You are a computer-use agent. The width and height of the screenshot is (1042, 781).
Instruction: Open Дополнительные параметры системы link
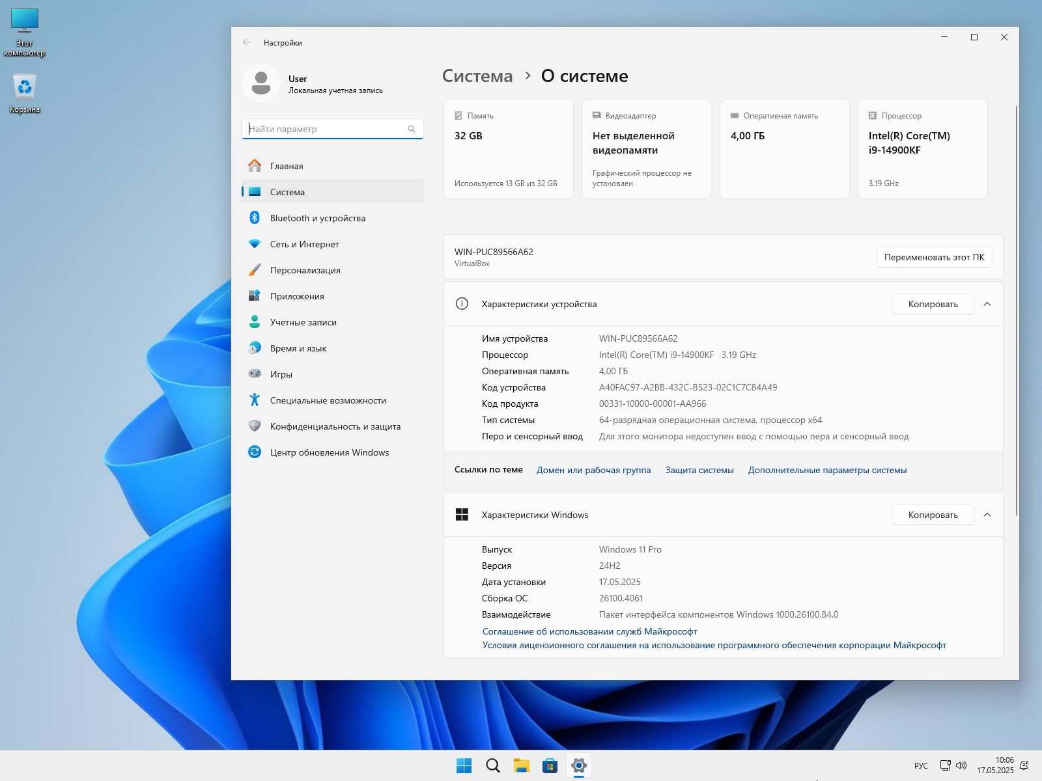coord(827,470)
